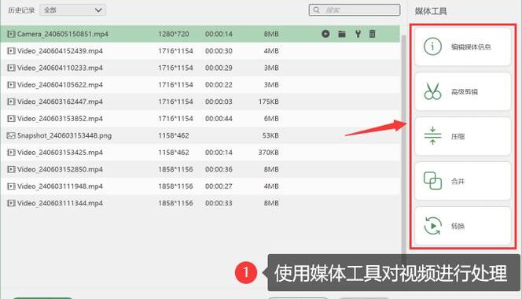Click video file icon of Camera_240605150851.mp4

(x=11, y=34)
